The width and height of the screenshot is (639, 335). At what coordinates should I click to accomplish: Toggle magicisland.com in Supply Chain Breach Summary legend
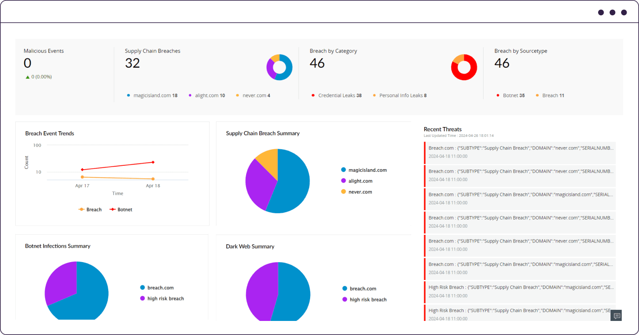click(x=364, y=170)
